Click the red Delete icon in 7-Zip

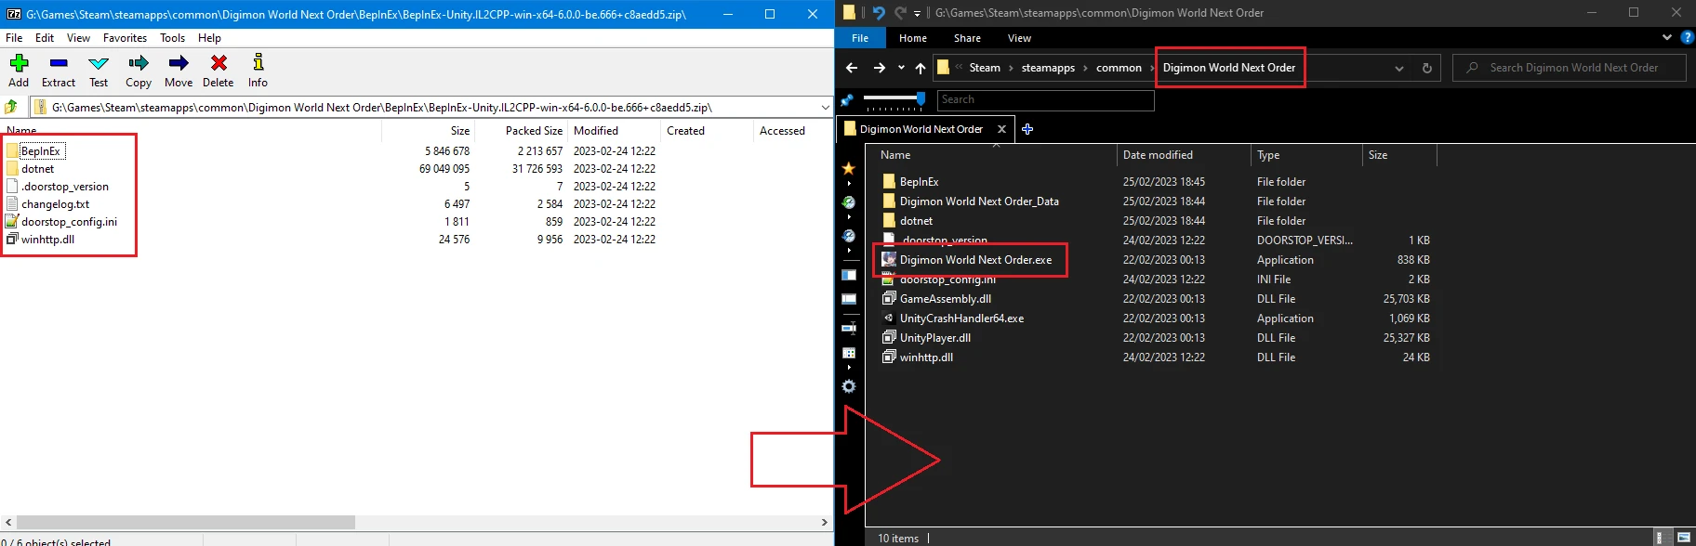[219, 63]
